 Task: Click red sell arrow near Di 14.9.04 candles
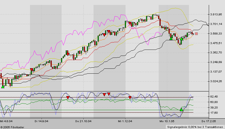(x=31, y=70)
